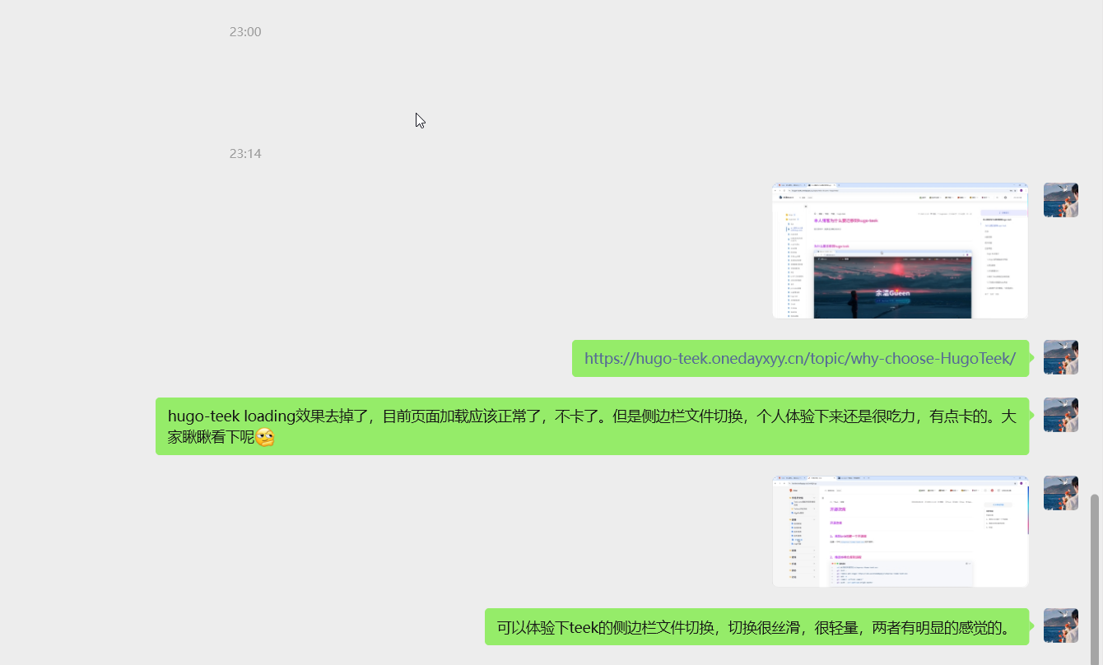Click the thinking-face emoji after 大家瞅瞅看下呢
This screenshot has height=665, width=1103.
264,438
